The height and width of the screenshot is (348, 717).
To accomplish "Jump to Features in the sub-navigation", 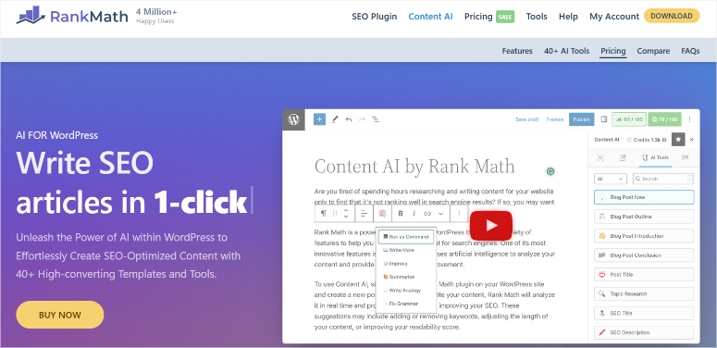I will point(517,51).
